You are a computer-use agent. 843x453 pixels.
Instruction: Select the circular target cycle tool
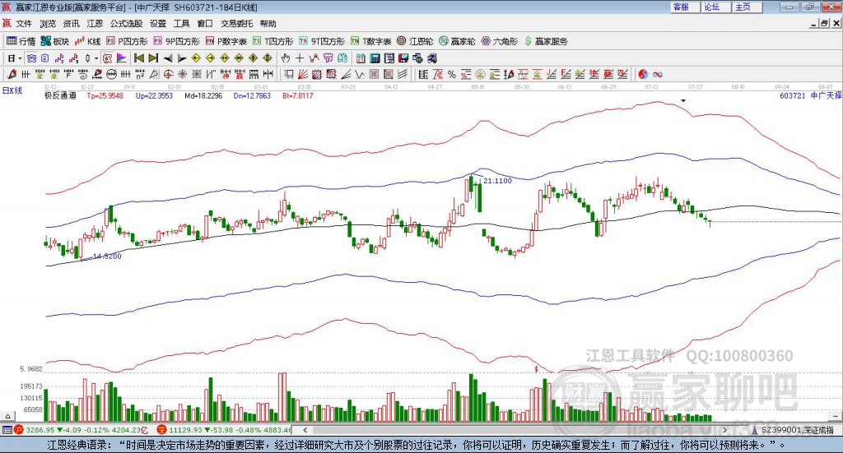point(168,75)
